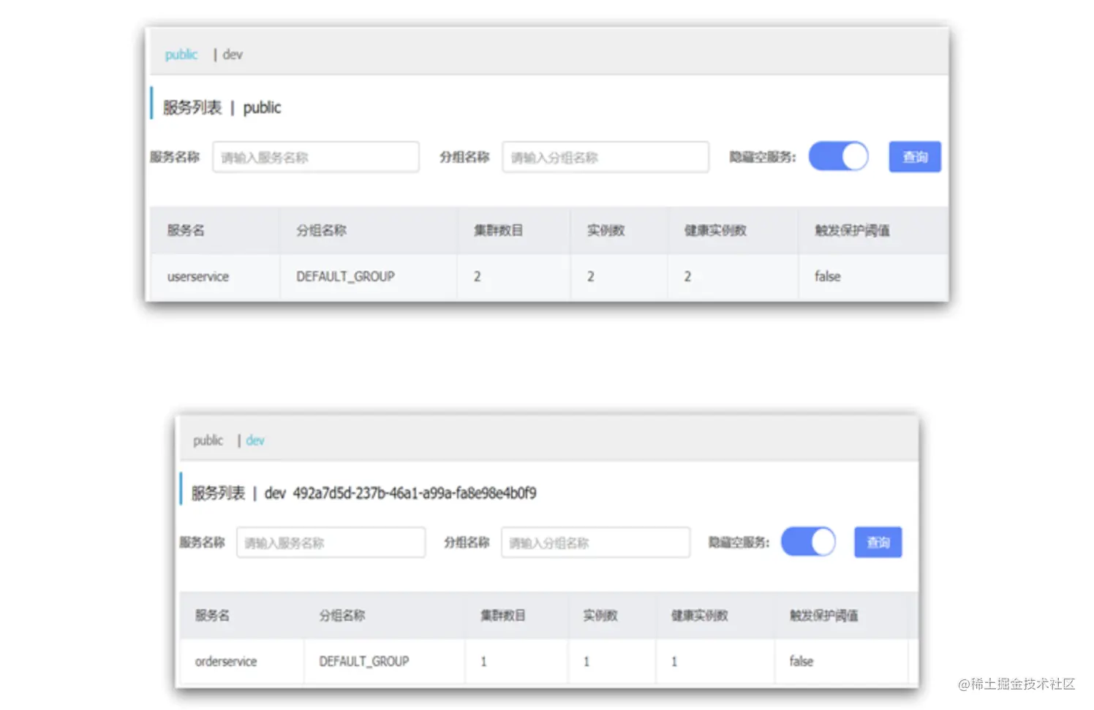The width and height of the screenshot is (1094, 710).
Task: Click the 集群数目 column header in the dev table
Action: 502,616
